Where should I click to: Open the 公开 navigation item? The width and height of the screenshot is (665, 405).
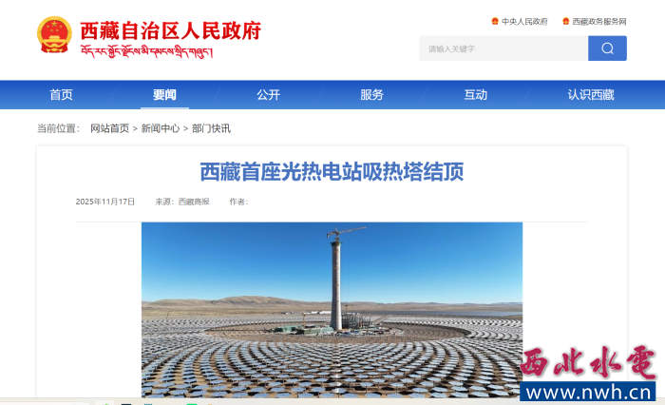[x=269, y=95]
